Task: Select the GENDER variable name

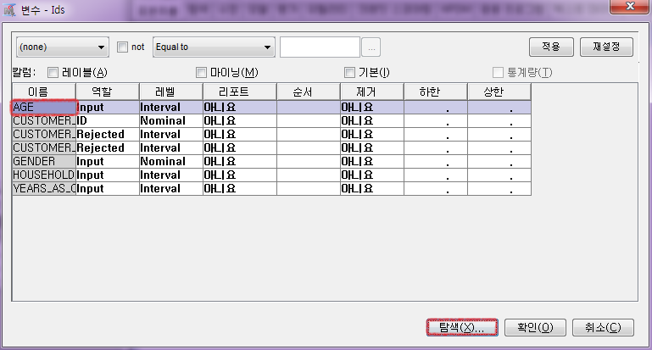Action: 43,161
